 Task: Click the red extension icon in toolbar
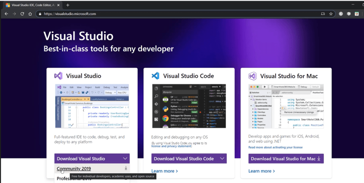[357, 14]
